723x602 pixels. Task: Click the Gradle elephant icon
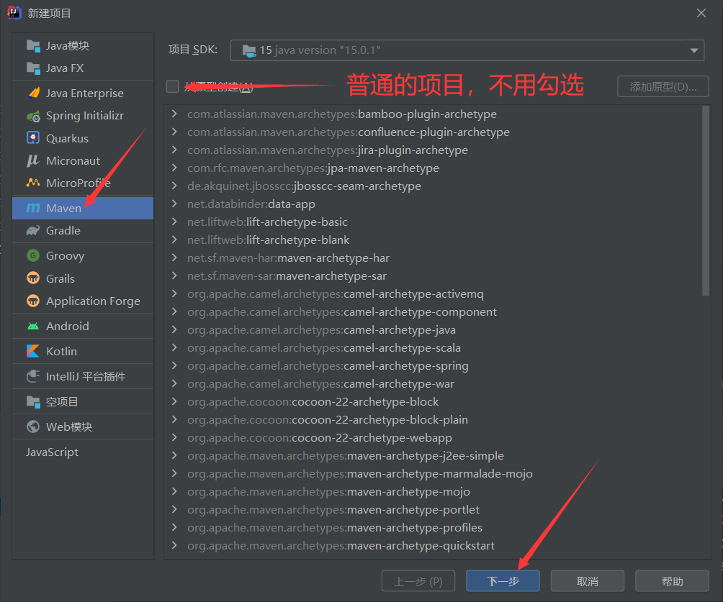(33, 231)
